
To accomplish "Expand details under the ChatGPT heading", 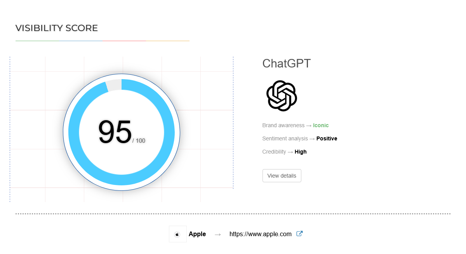I will 282,175.
